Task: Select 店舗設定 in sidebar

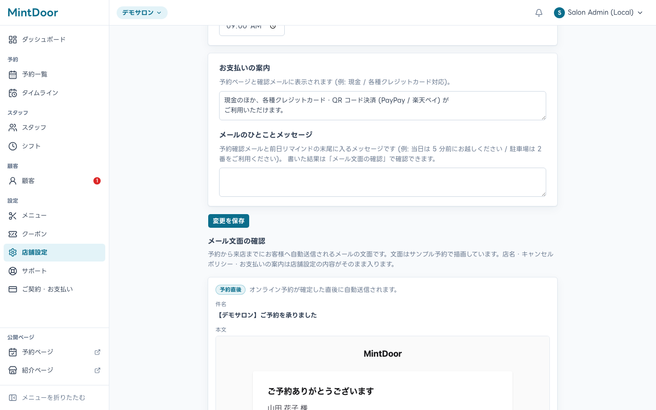Action: click(54, 252)
